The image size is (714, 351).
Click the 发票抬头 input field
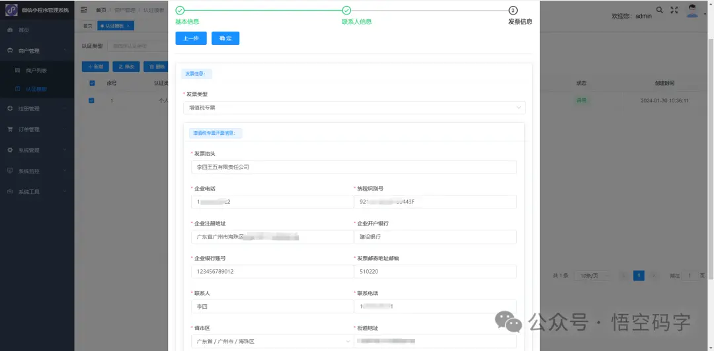pos(354,167)
